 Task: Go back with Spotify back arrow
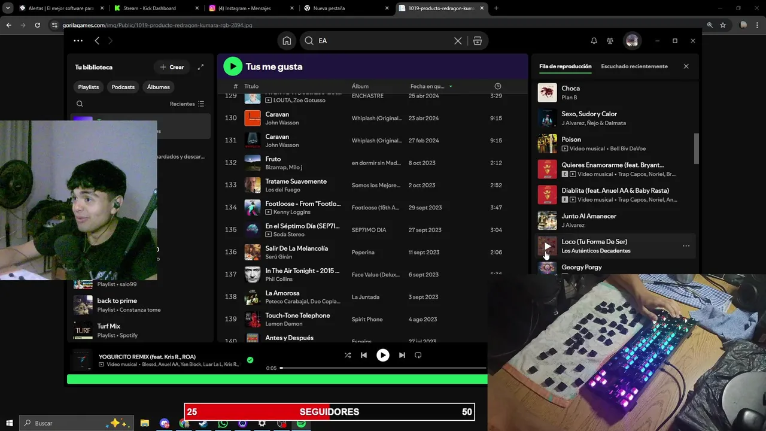coord(97,41)
